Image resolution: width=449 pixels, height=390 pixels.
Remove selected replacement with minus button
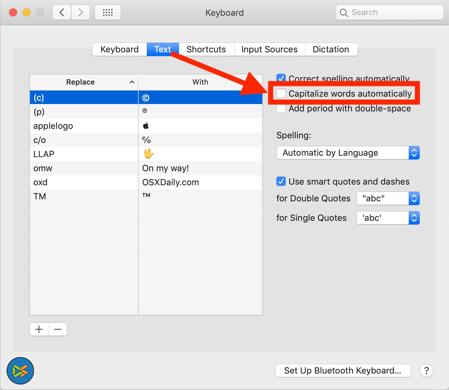point(58,329)
